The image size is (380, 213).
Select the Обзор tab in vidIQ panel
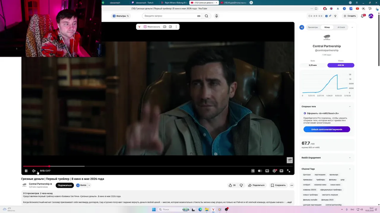point(327,27)
